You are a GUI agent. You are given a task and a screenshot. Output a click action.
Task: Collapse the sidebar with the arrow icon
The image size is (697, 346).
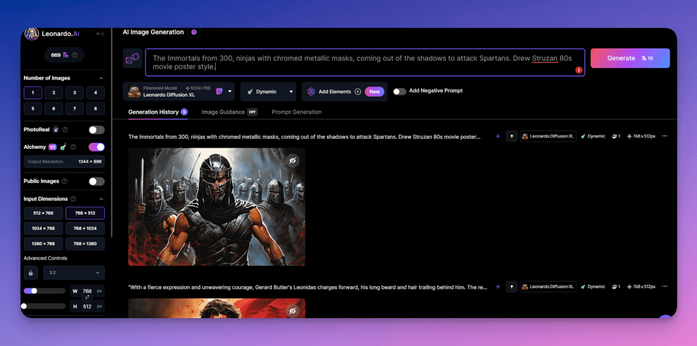(x=100, y=34)
